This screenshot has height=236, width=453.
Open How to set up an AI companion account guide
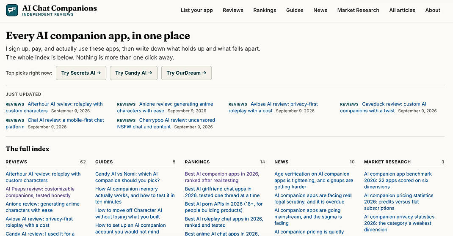tap(130, 228)
